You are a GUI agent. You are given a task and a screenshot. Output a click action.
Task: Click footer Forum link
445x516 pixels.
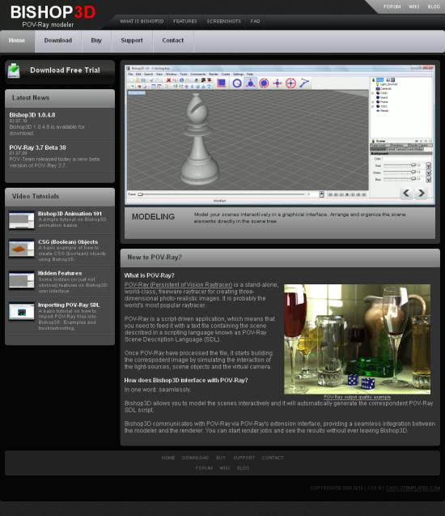(204, 468)
